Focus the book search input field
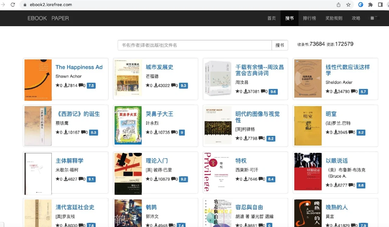This screenshot has width=389, height=227. (x=194, y=45)
